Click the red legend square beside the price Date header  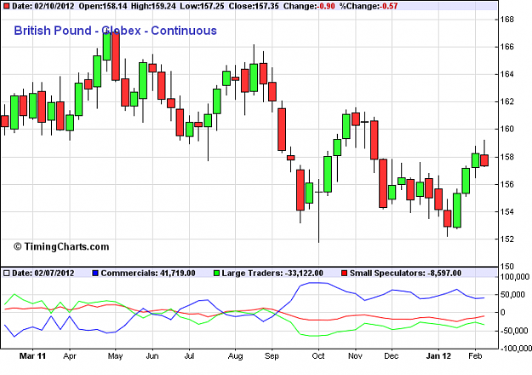click(6, 6)
